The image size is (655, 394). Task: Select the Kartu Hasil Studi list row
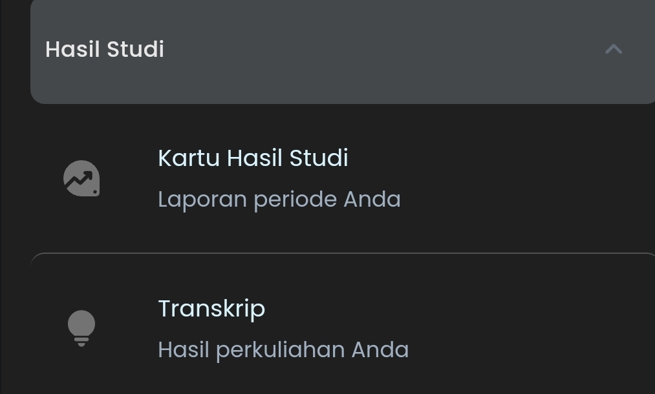pyautogui.click(x=343, y=178)
